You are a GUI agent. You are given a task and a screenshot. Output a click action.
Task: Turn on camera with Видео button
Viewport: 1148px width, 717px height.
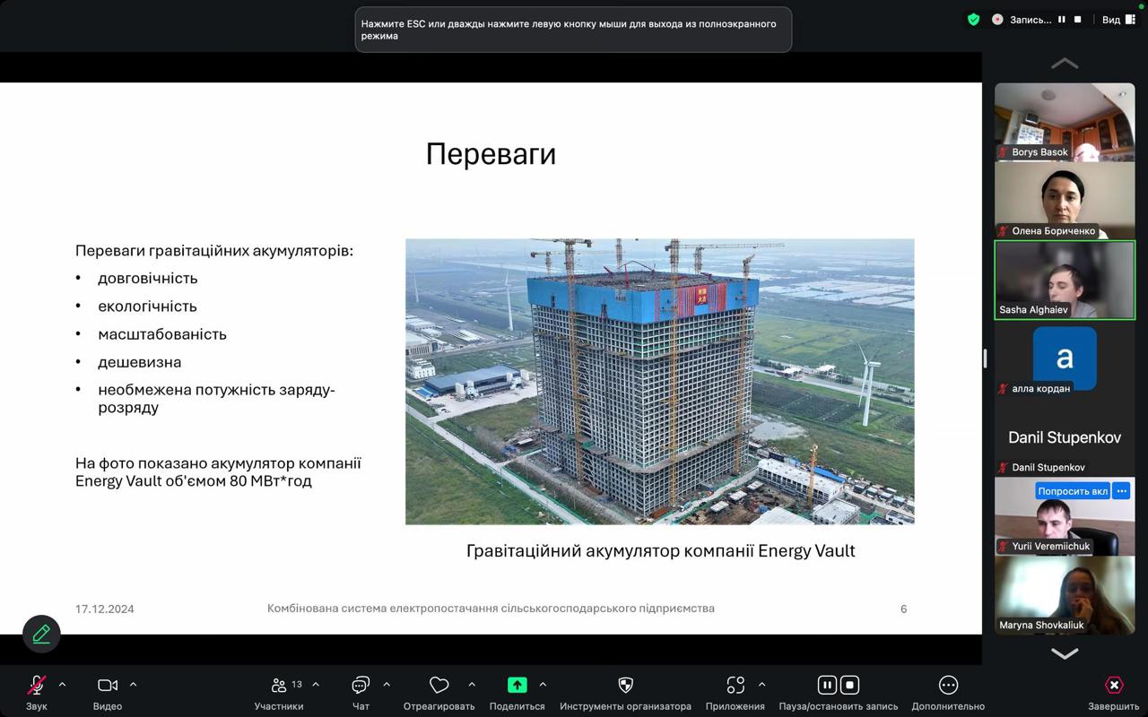(x=108, y=685)
